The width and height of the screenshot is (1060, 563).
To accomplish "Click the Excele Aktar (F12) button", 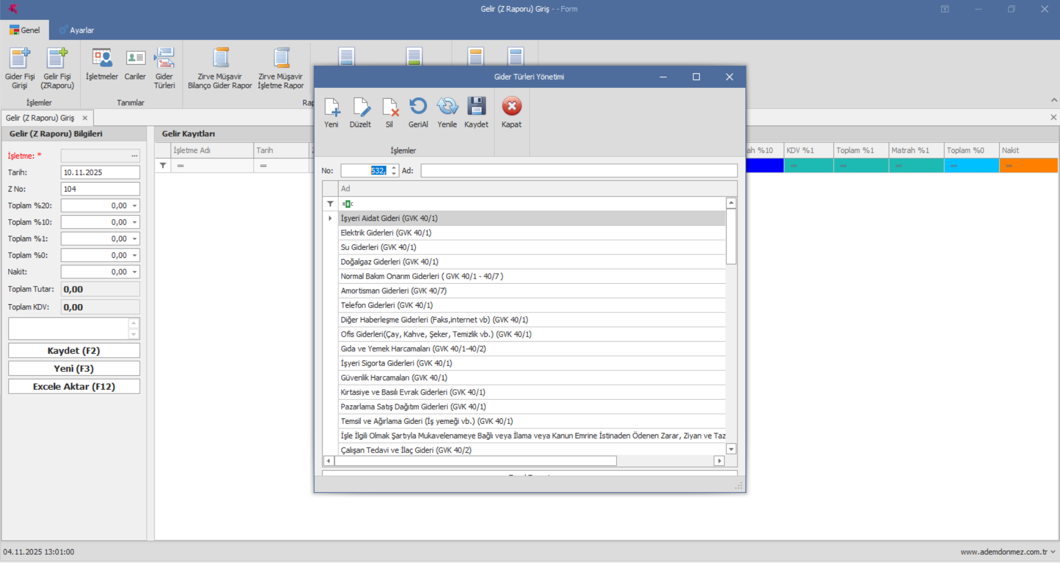I will 74,387.
